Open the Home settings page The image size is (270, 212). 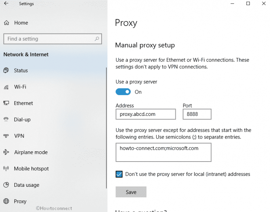coord(21,23)
